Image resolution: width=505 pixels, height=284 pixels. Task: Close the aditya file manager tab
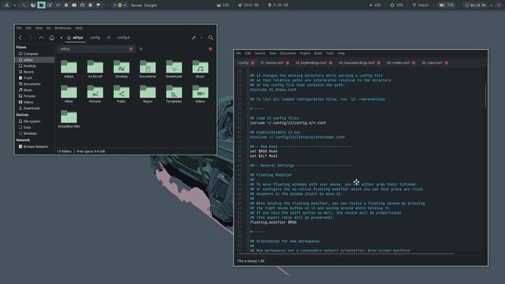131,49
